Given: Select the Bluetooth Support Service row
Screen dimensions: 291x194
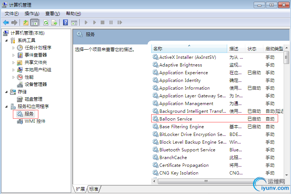Looking at the screenshot, I should tap(218, 150).
